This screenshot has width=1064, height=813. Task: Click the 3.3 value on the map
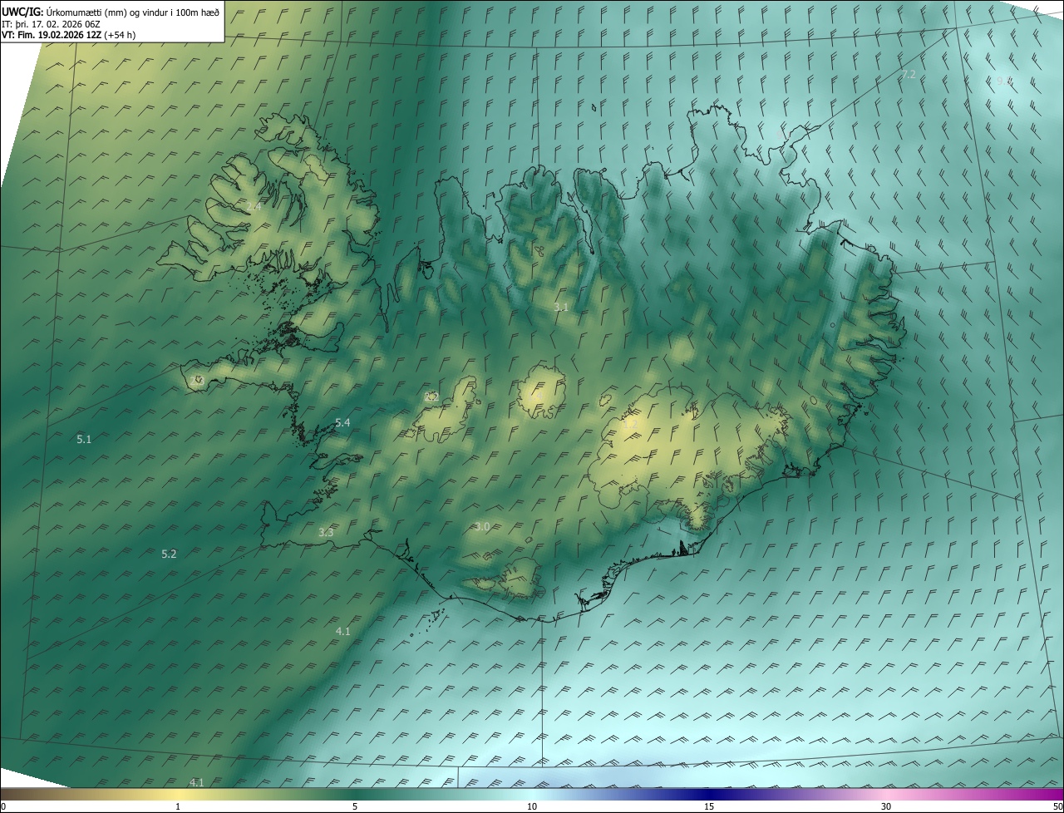(x=326, y=532)
